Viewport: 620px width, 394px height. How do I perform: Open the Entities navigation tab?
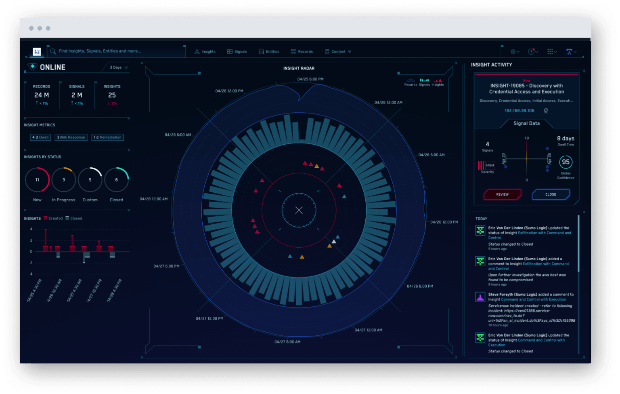coord(269,52)
